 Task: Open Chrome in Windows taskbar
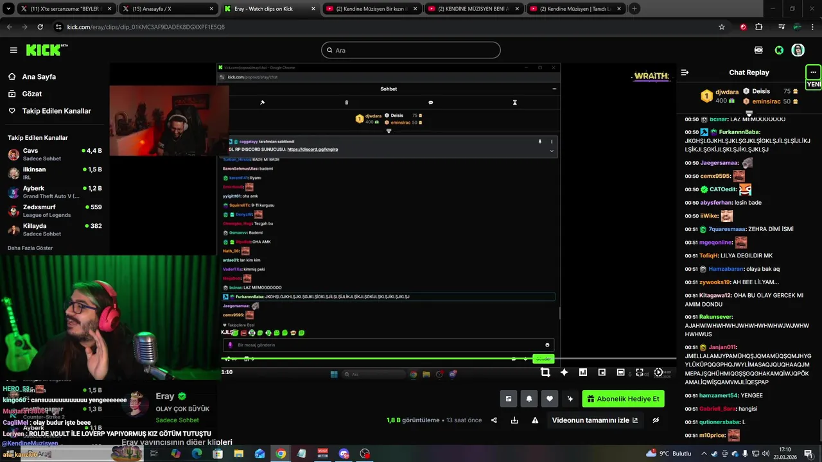click(x=281, y=454)
